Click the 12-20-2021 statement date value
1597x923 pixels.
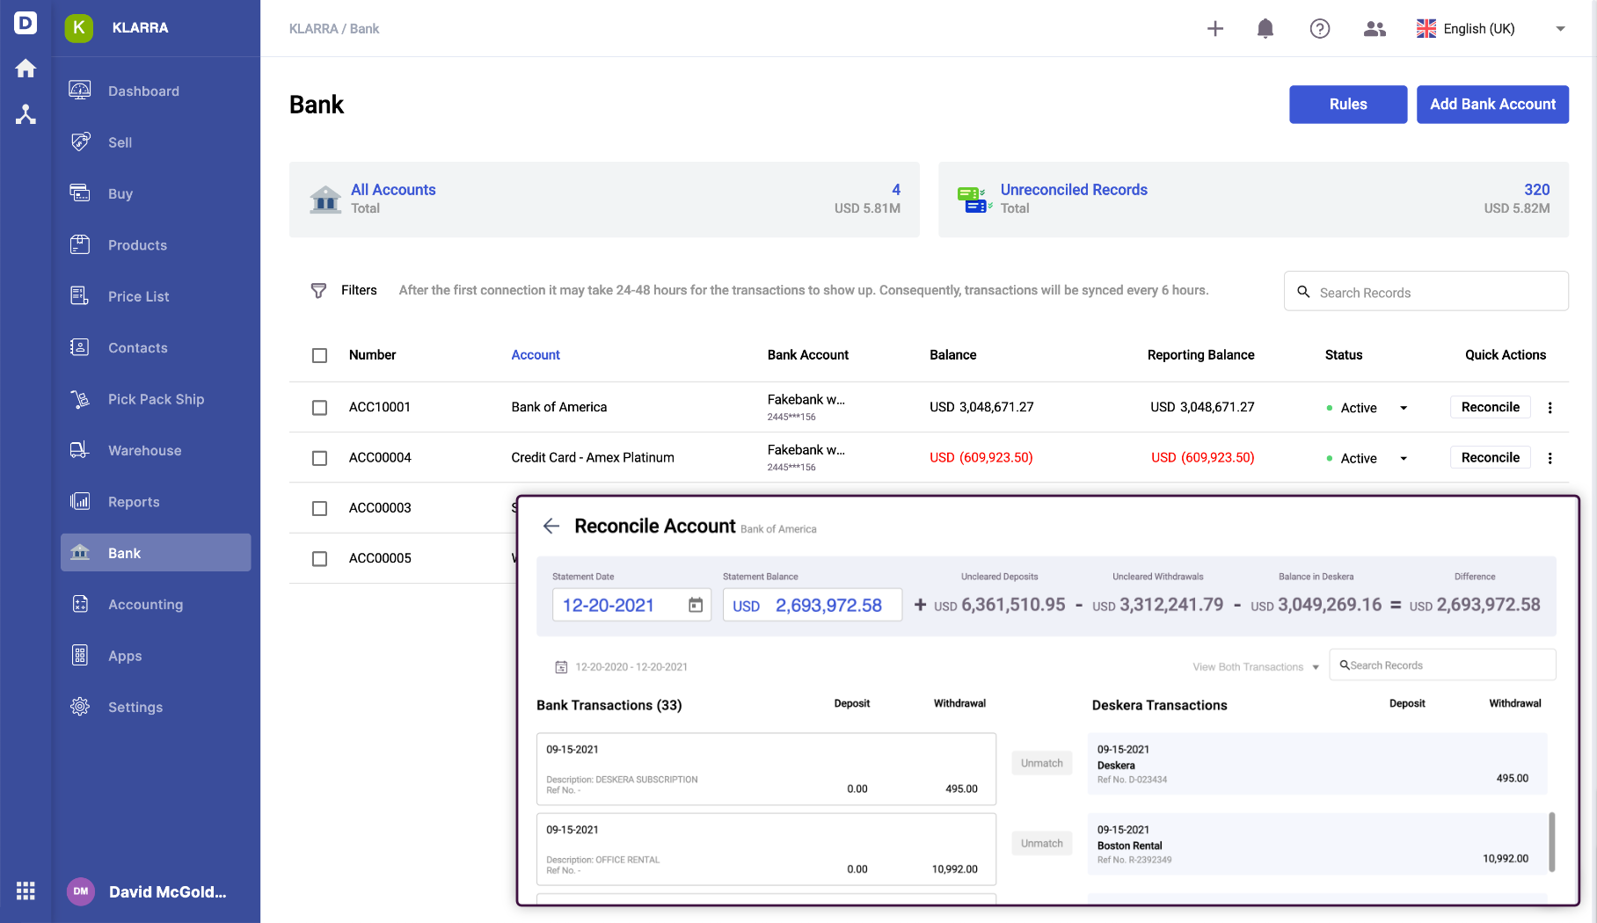point(609,606)
